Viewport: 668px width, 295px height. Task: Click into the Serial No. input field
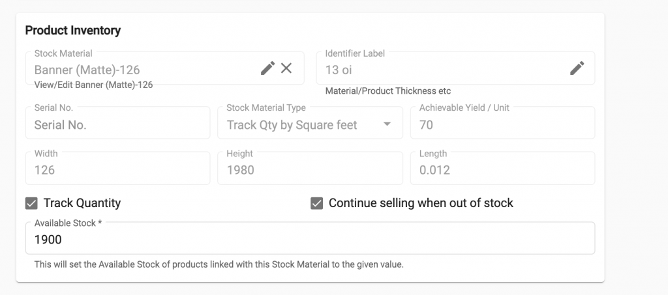(117, 125)
